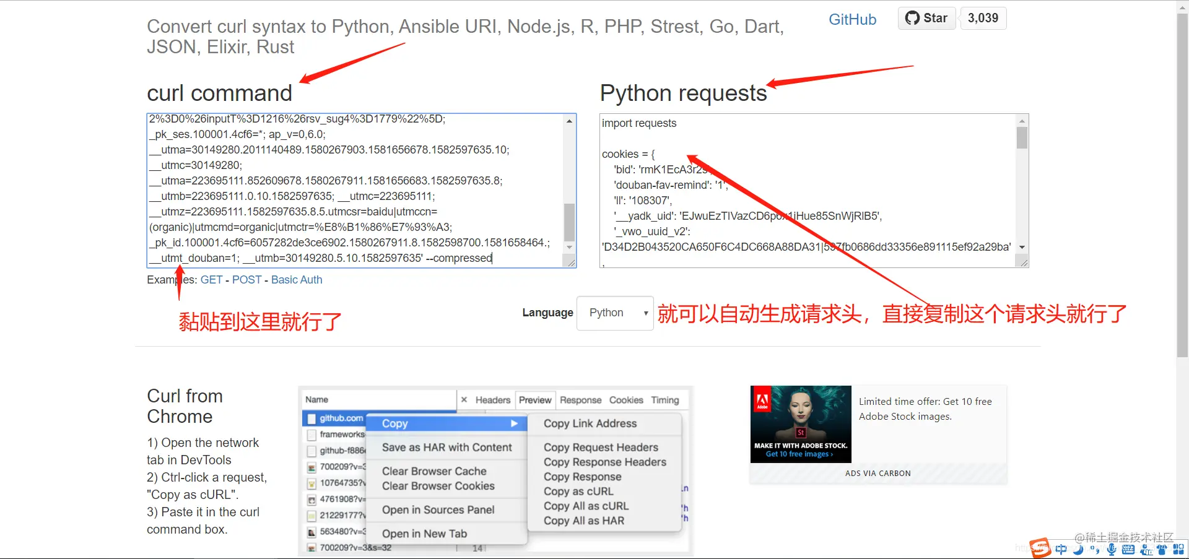Select the Headers tab in DevTools image
This screenshot has width=1189, height=559.
click(x=493, y=400)
